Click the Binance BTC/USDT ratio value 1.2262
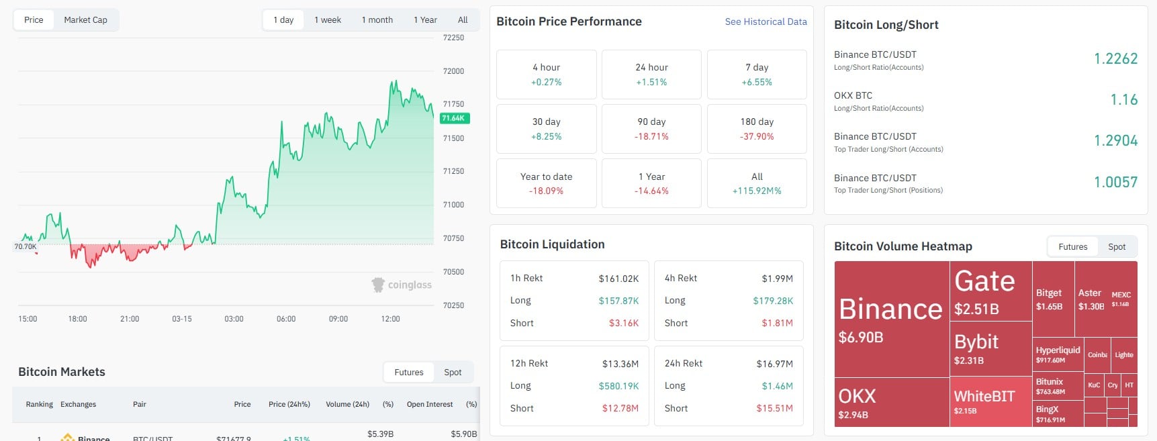1157x441 pixels. point(1117,59)
